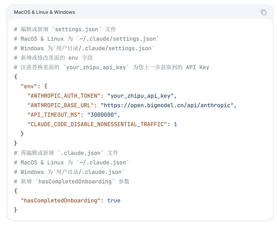Click the Windows 用户目录/.claude/settings.json comment line

[84, 48]
